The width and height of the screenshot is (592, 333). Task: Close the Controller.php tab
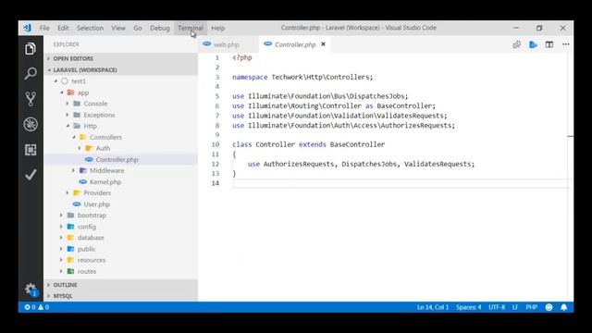click(x=323, y=44)
